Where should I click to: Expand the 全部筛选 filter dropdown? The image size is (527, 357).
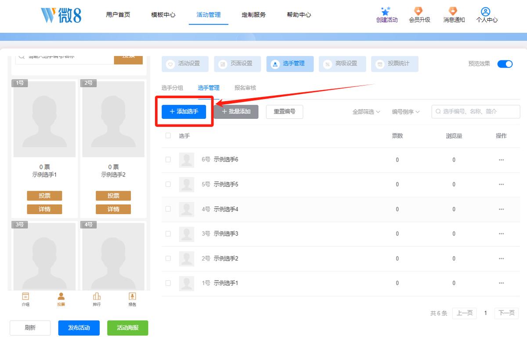pyautogui.click(x=366, y=112)
